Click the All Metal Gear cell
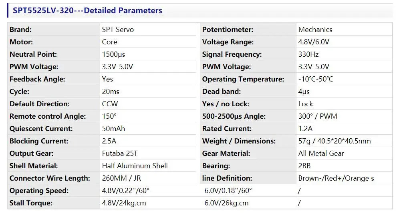 (321, 153)
